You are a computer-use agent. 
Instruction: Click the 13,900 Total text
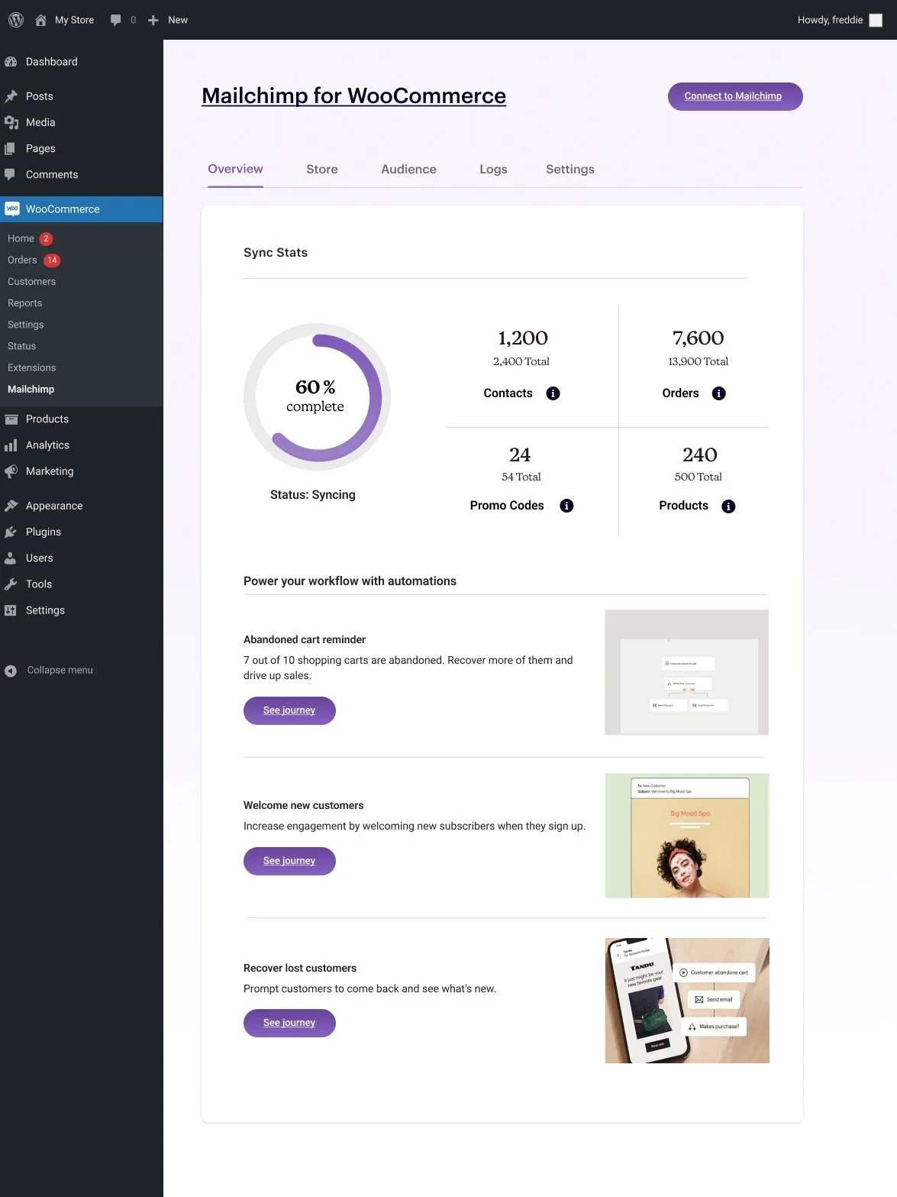[x=699, y=361]
